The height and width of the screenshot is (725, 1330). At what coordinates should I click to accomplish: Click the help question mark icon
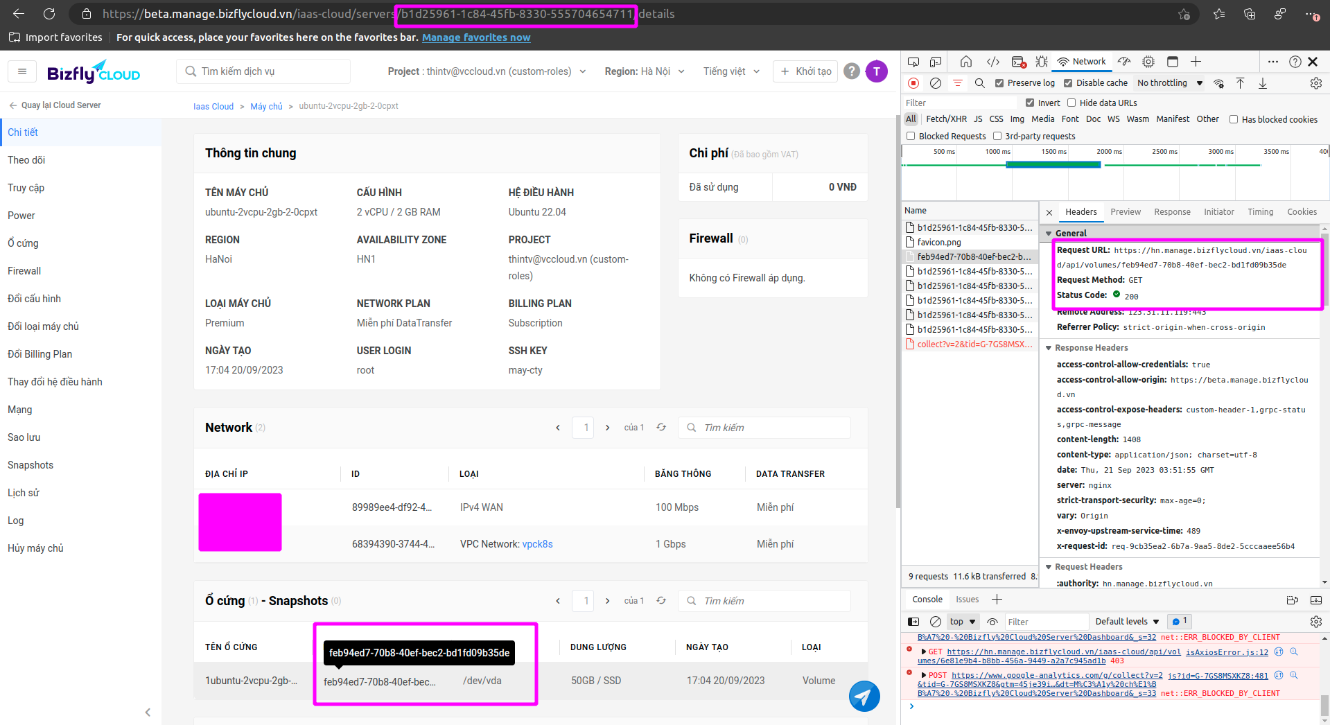tap(852, 71)
